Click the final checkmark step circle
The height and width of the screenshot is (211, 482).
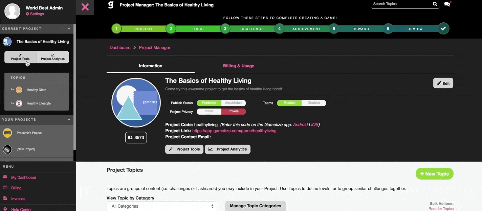443,29
